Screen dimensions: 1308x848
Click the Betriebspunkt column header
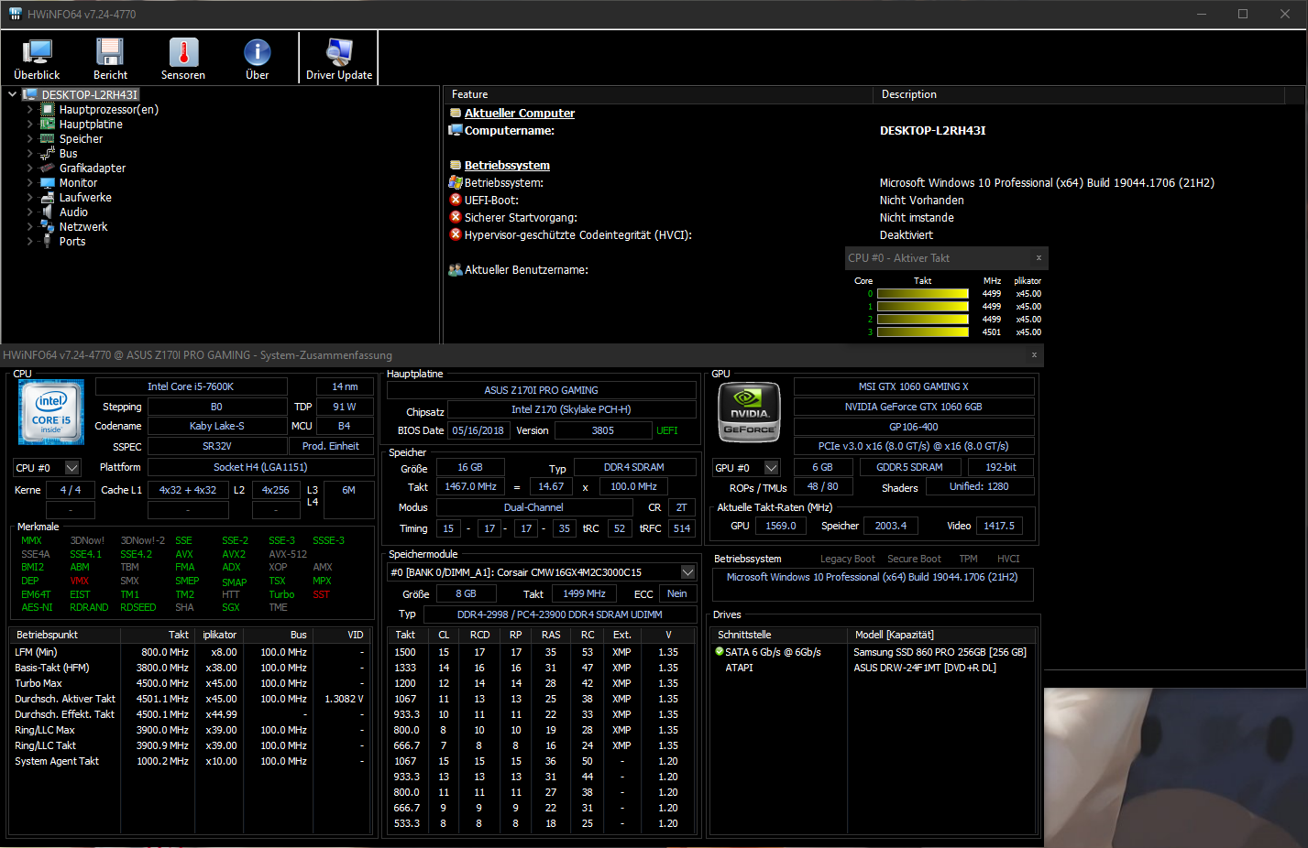pyautogui.click(x=64, y=635)
